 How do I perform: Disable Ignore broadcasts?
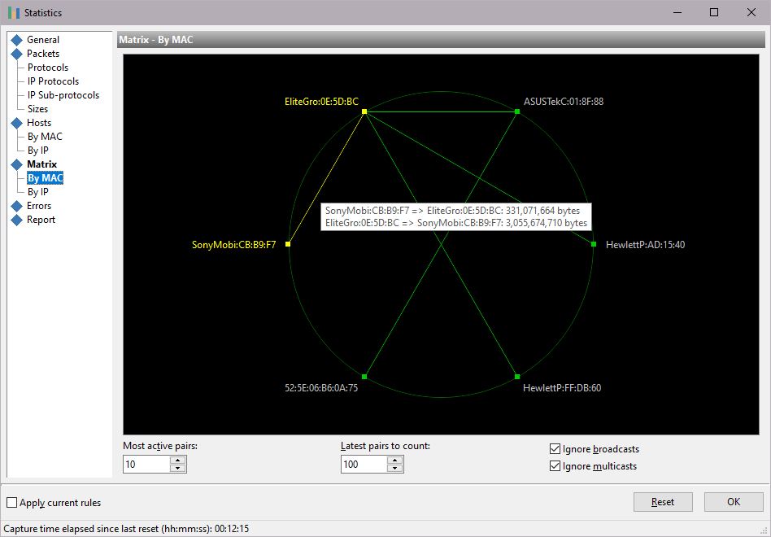[555, 448]
